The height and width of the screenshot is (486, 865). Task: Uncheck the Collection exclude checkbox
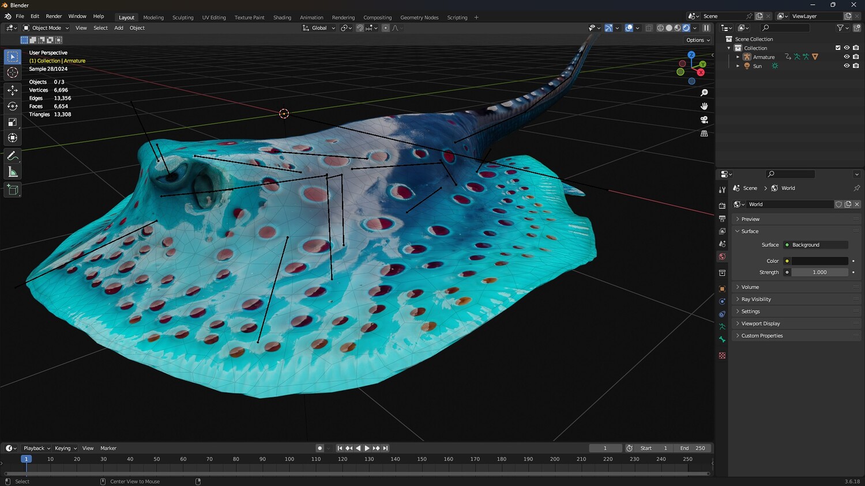(838, 48)
